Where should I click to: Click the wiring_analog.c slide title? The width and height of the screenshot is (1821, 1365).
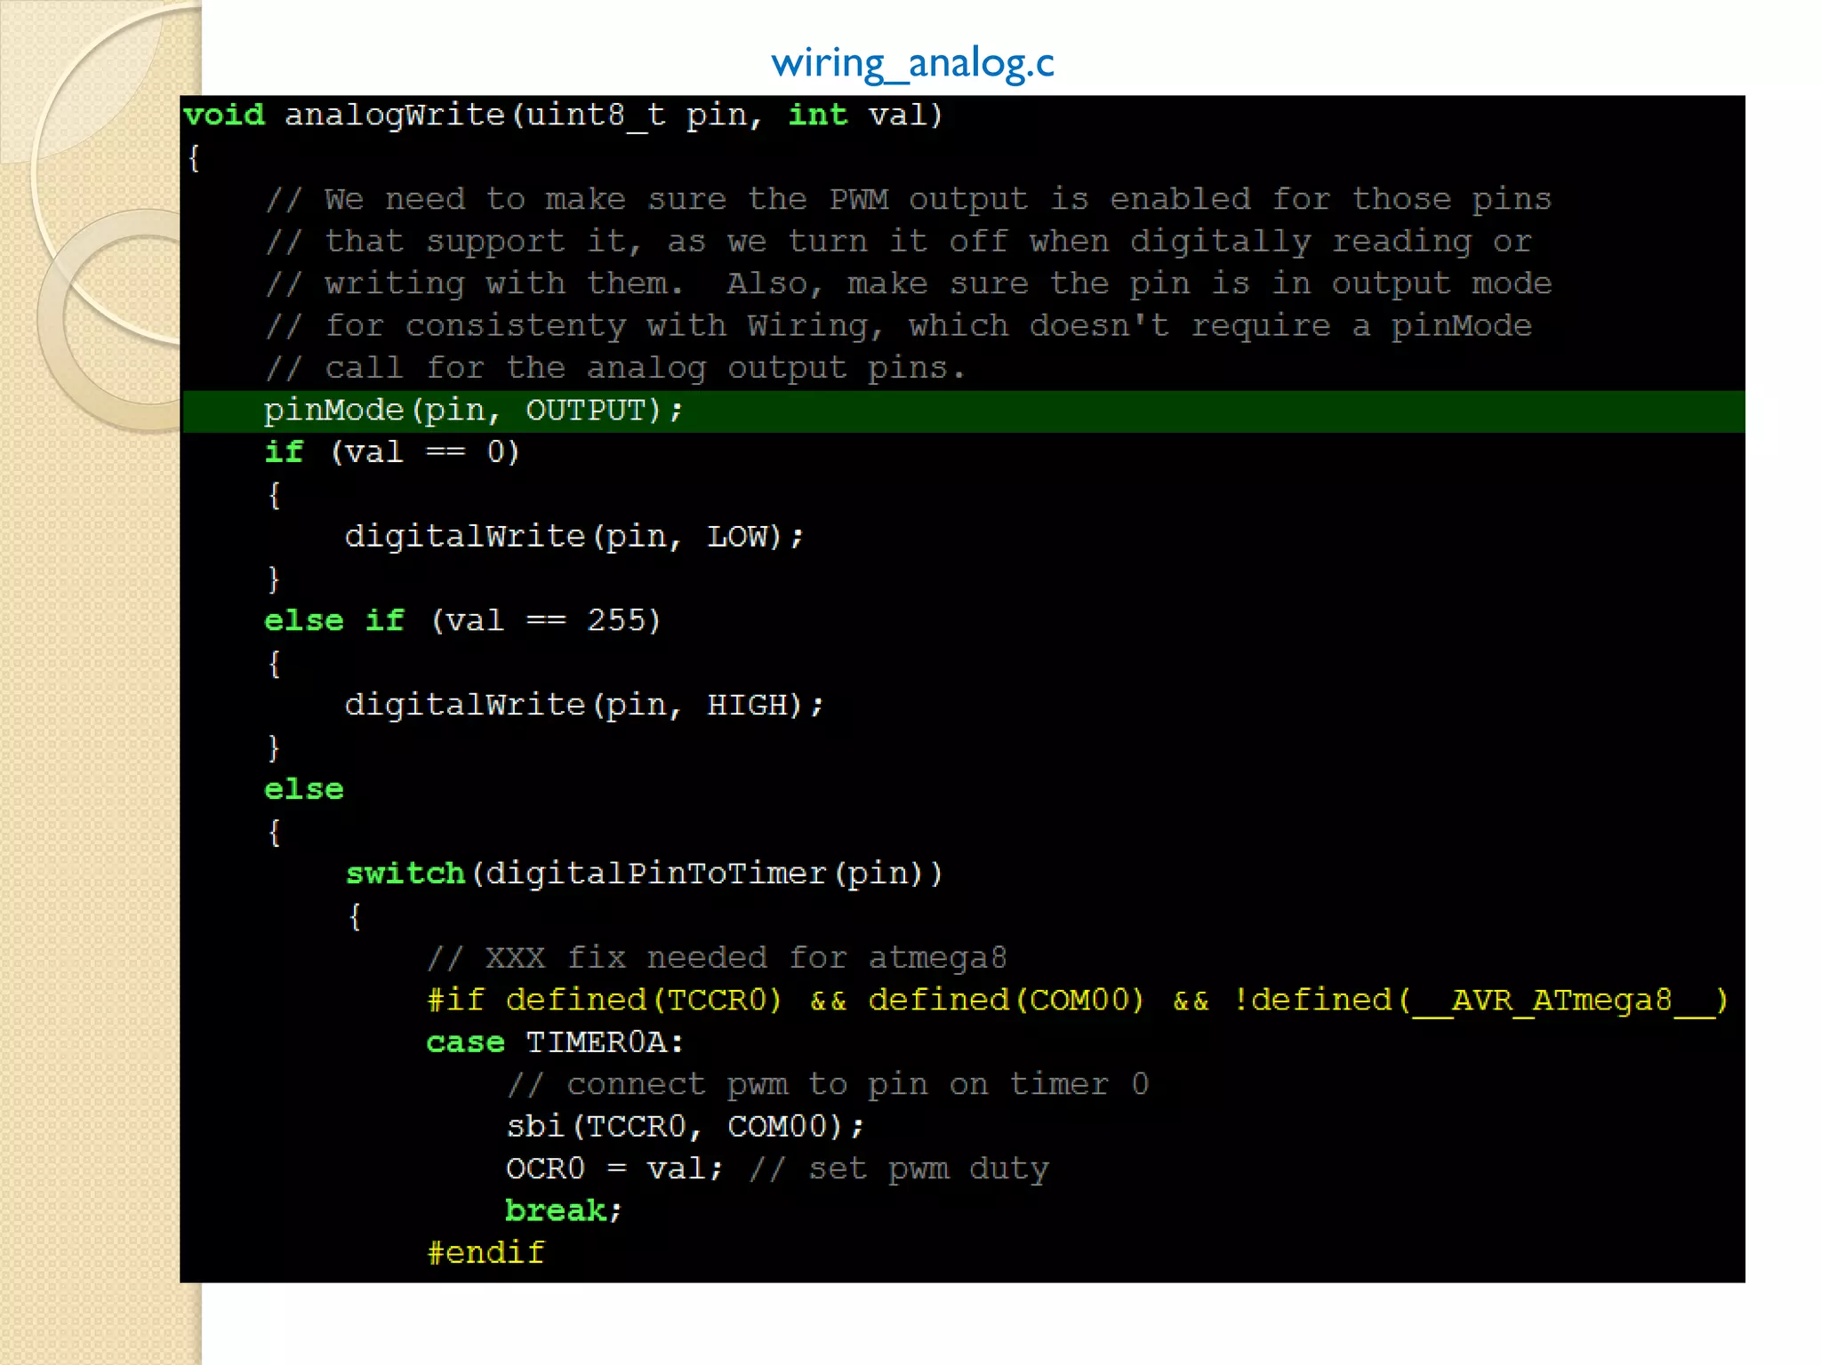point(912,63)
